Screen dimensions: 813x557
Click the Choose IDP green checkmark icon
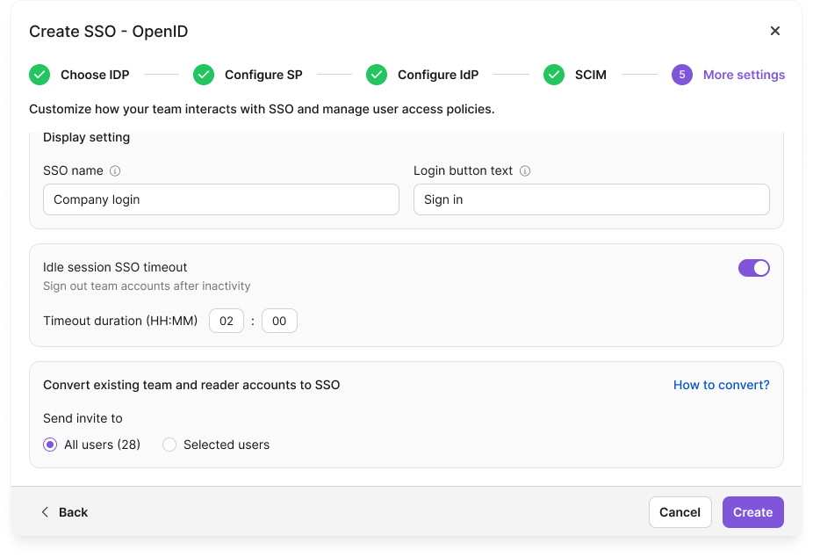(40, 75)
